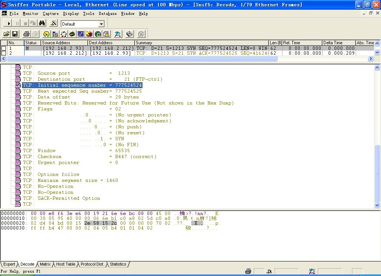Click the capture panel pin icon
381x276 pixels.
[118, 34]
